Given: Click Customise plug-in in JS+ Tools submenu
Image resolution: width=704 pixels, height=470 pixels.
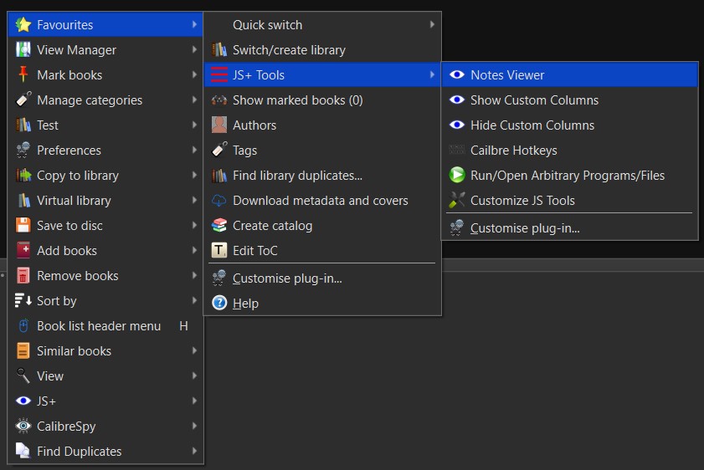Looking at the screenshot, I should tap(525, 227).
